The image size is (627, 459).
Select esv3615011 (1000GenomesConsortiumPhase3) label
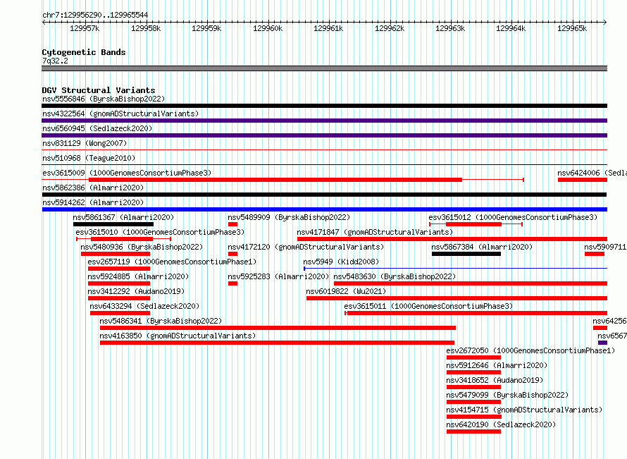tap(428, 306)
